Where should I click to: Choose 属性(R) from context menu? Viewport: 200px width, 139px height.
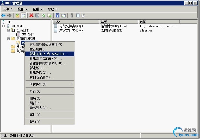pos(50,115)
